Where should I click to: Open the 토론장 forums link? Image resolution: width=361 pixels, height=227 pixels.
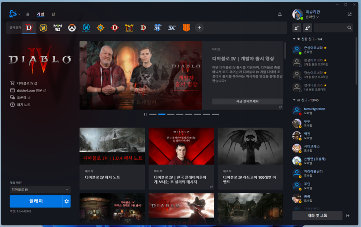tap(20, 97)
